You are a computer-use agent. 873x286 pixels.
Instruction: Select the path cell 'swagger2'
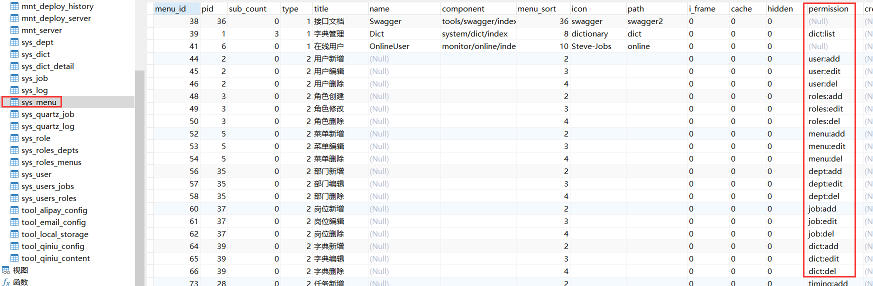pos(656,21)
